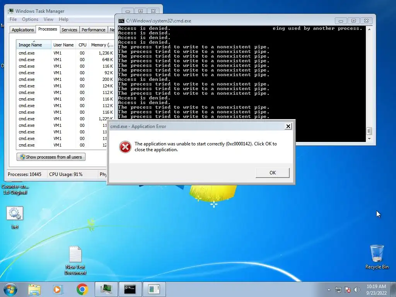Click Show processes from all users
This screenshot has height=297, width=396.
(x=51, y=157)
